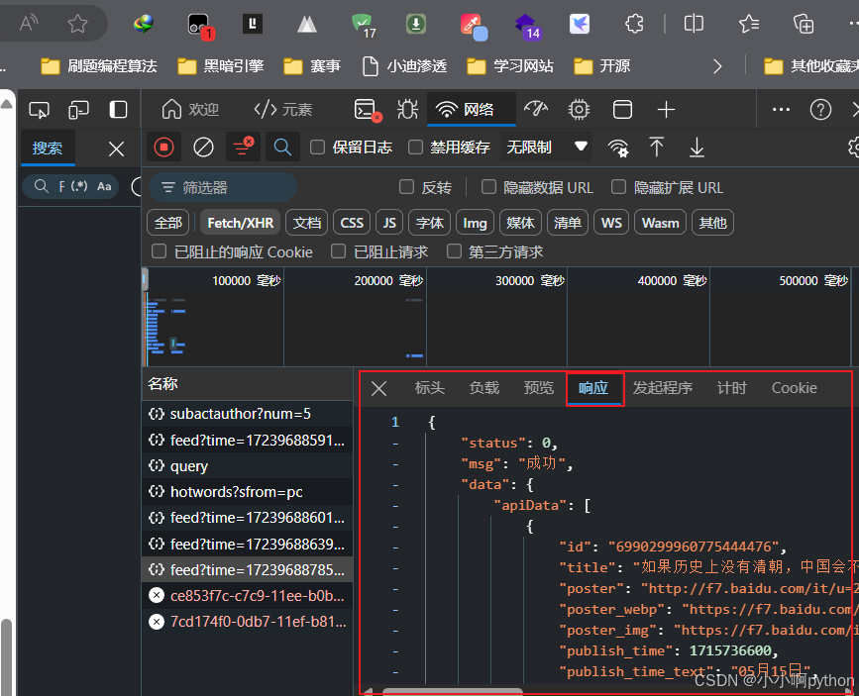Click the import HAR upload icon
This screenshot has height=696, width=859.
click(x=656, y=148)
